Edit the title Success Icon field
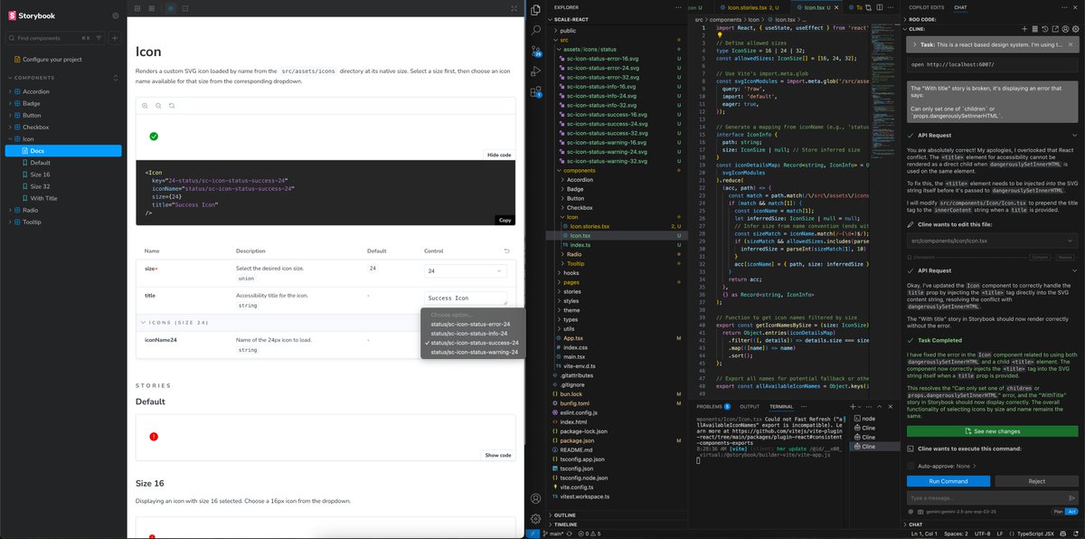This screenshot has height=539, width=1085. (466, 298)
